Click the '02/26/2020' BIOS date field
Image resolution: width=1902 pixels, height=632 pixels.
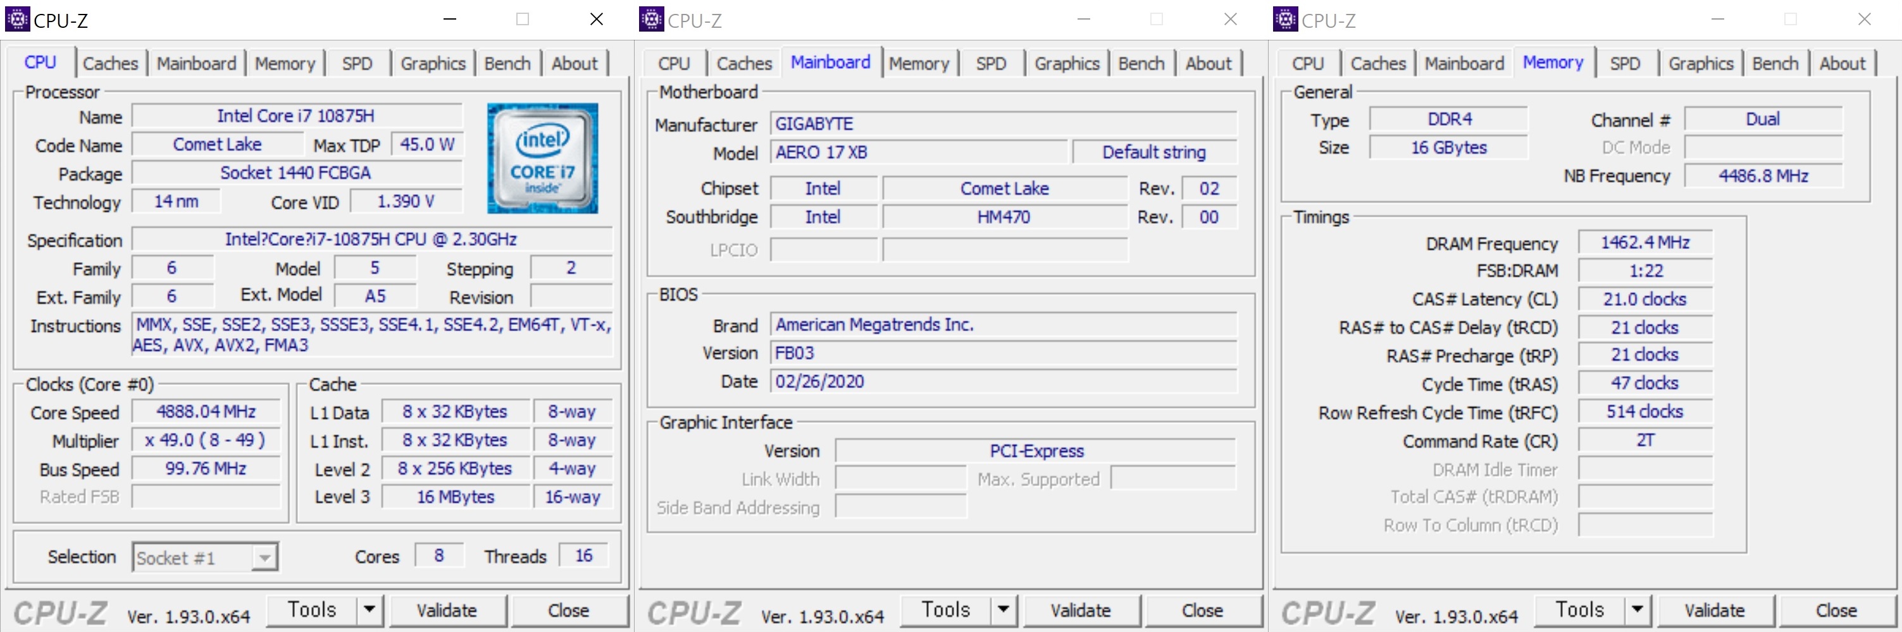point(1004,381)
